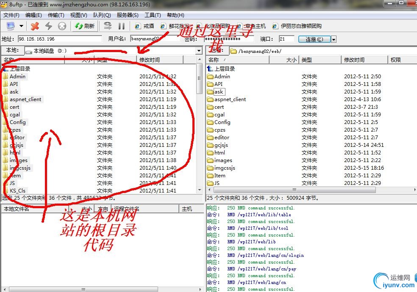Click the Config folder icon in remote pane

click(210, 122)
